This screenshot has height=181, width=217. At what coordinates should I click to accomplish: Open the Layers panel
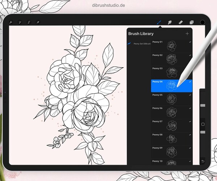point(192,22)
